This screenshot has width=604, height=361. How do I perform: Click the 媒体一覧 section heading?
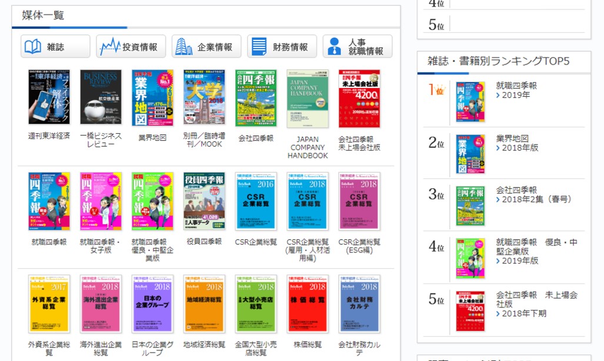pos(43,15)
